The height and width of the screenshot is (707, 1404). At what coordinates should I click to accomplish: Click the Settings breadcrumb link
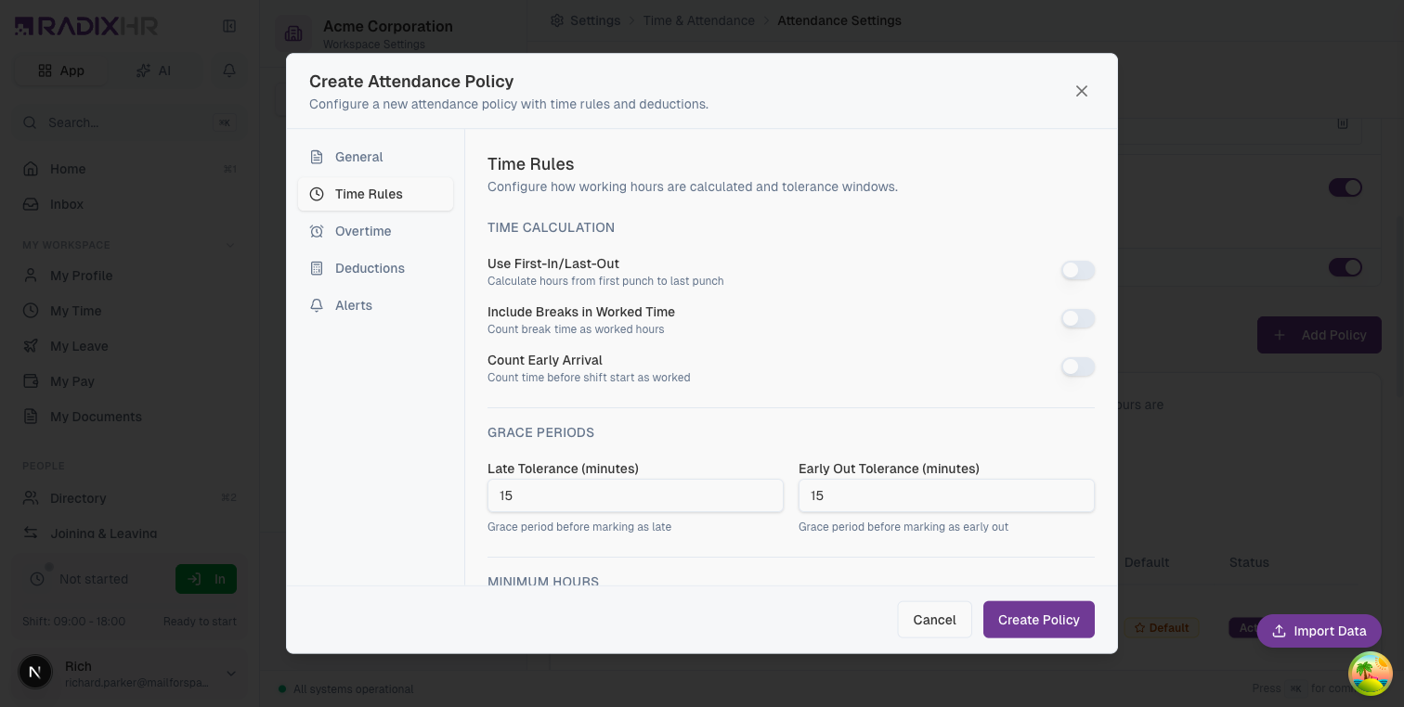[x=595, y=20]
